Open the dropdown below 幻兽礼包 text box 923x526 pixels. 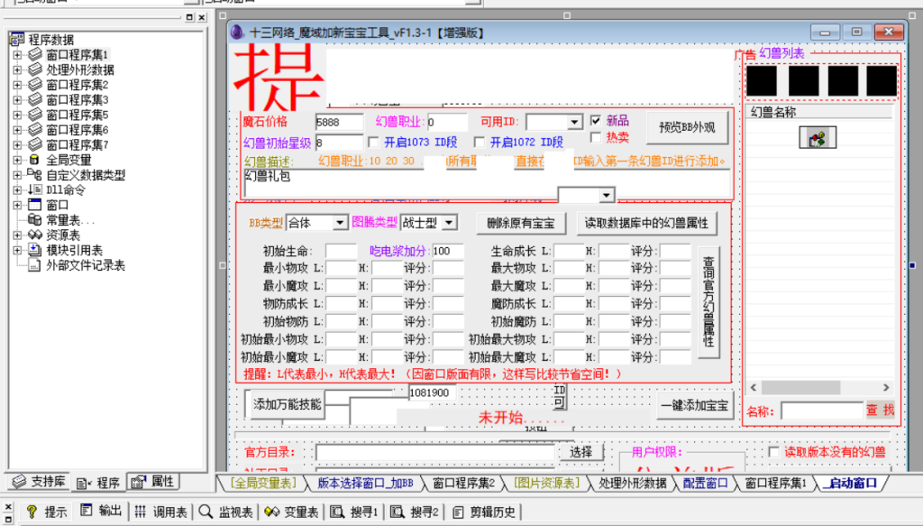607,195
